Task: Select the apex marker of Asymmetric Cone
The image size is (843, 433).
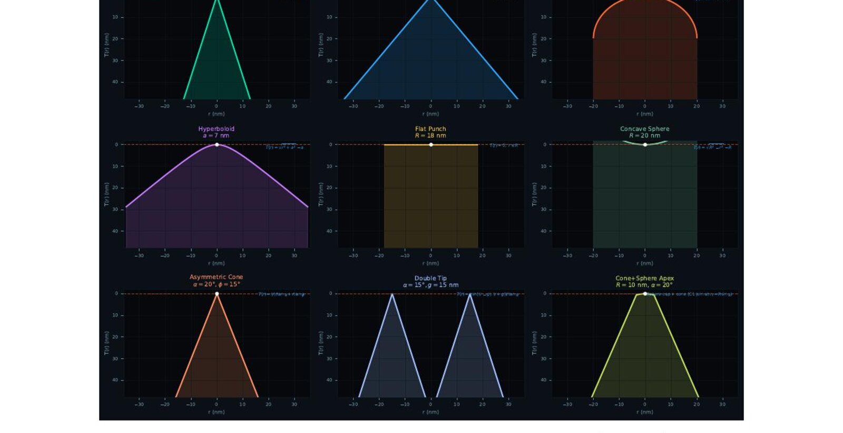Action: click(x=217, y=294)
